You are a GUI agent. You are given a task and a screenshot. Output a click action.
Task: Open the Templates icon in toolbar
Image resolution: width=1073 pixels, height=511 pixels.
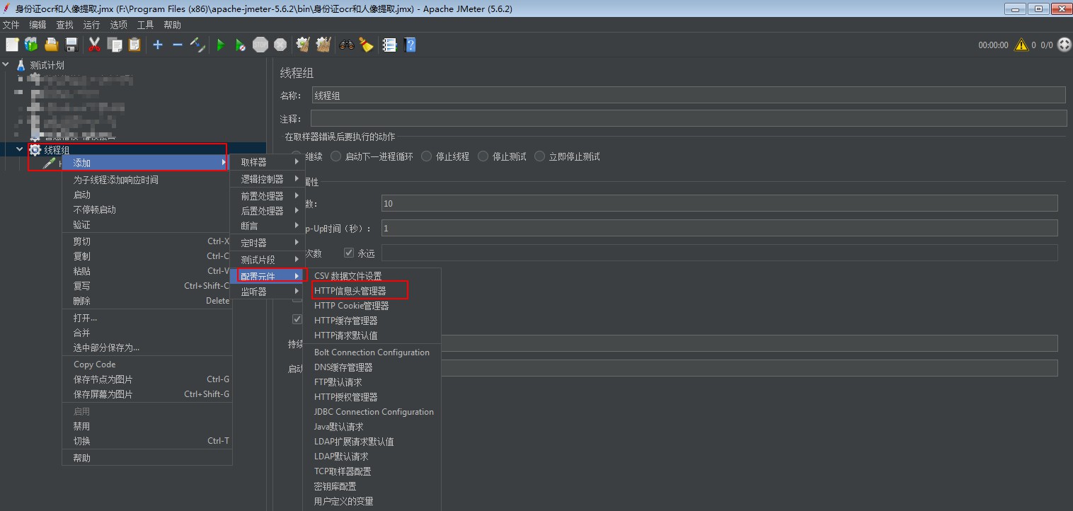pyautogui.click(x=31, y=45)
